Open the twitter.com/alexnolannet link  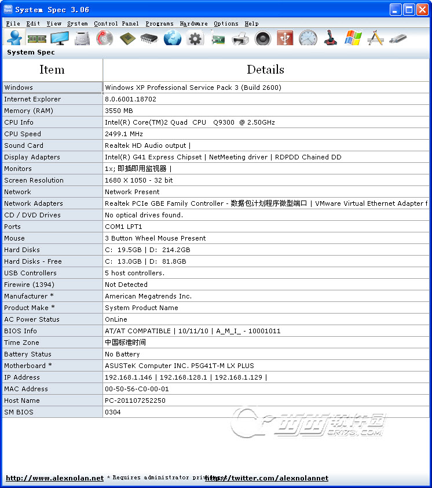[x=266, y=478]
